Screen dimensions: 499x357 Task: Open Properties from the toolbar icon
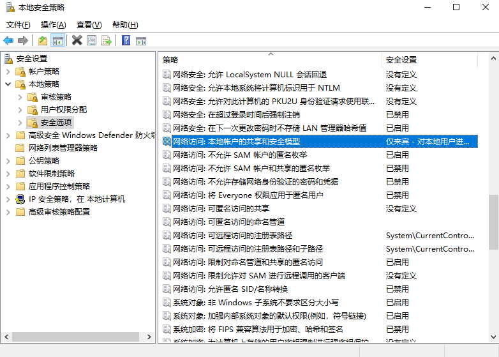92,41
